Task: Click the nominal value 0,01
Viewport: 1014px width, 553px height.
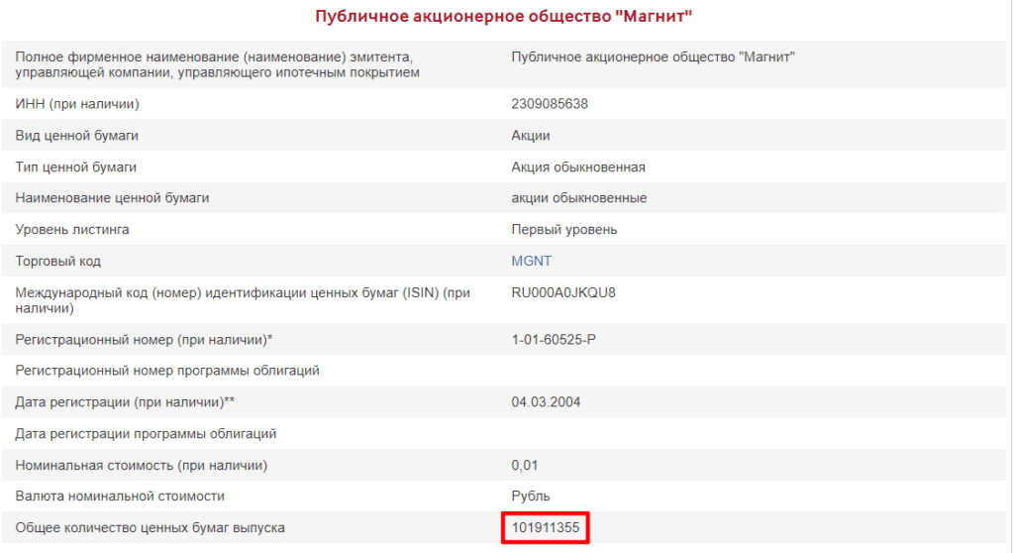Action: pos(525,465)
